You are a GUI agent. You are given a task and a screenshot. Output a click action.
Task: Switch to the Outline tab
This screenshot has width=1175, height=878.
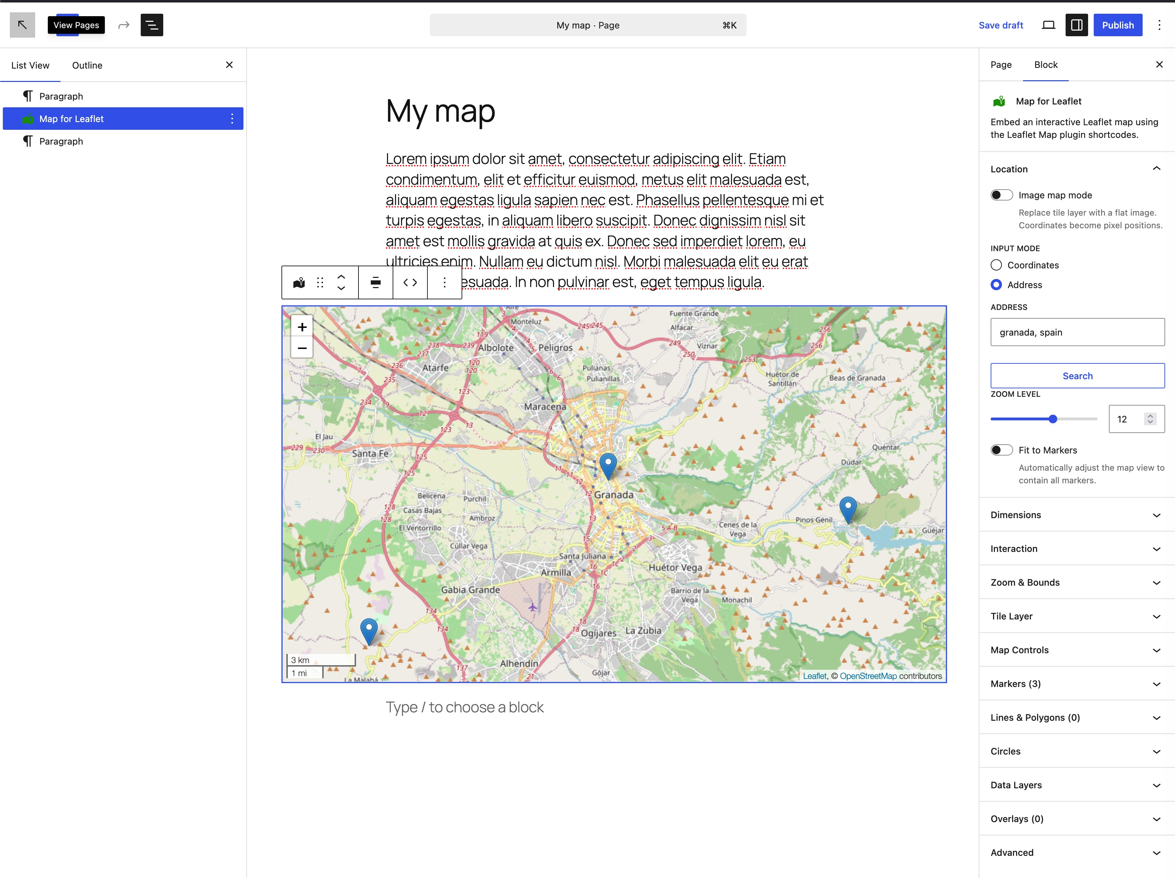pyautogui.click(x=87, y=65)
